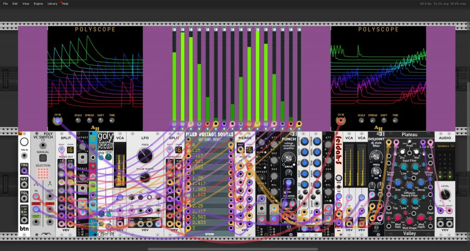The height and width of the screenshot is (251, 470).
Task: Click the large round button on btn module
Action: (24, 142)
